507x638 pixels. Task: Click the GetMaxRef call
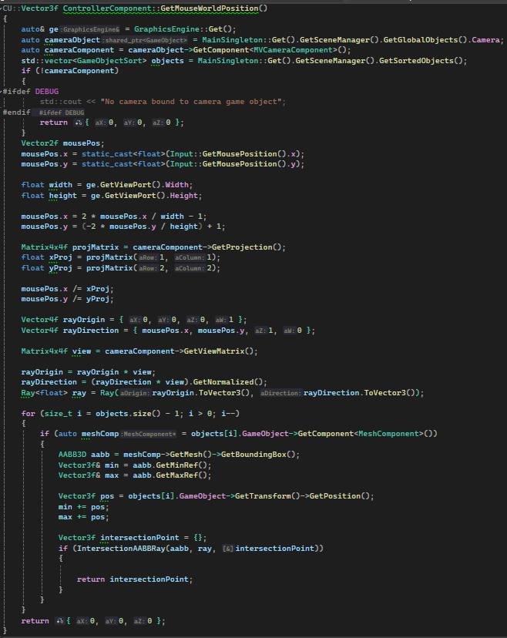tap(176, 475)
